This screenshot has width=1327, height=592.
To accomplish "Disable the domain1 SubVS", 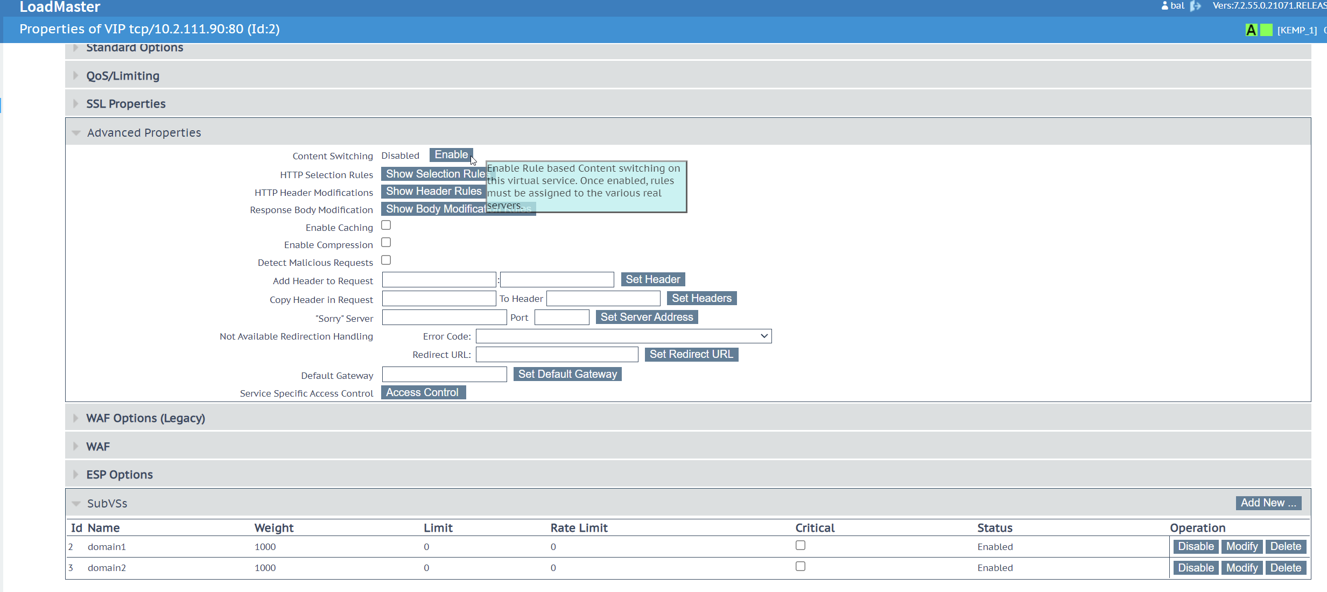I will 1196,546.
